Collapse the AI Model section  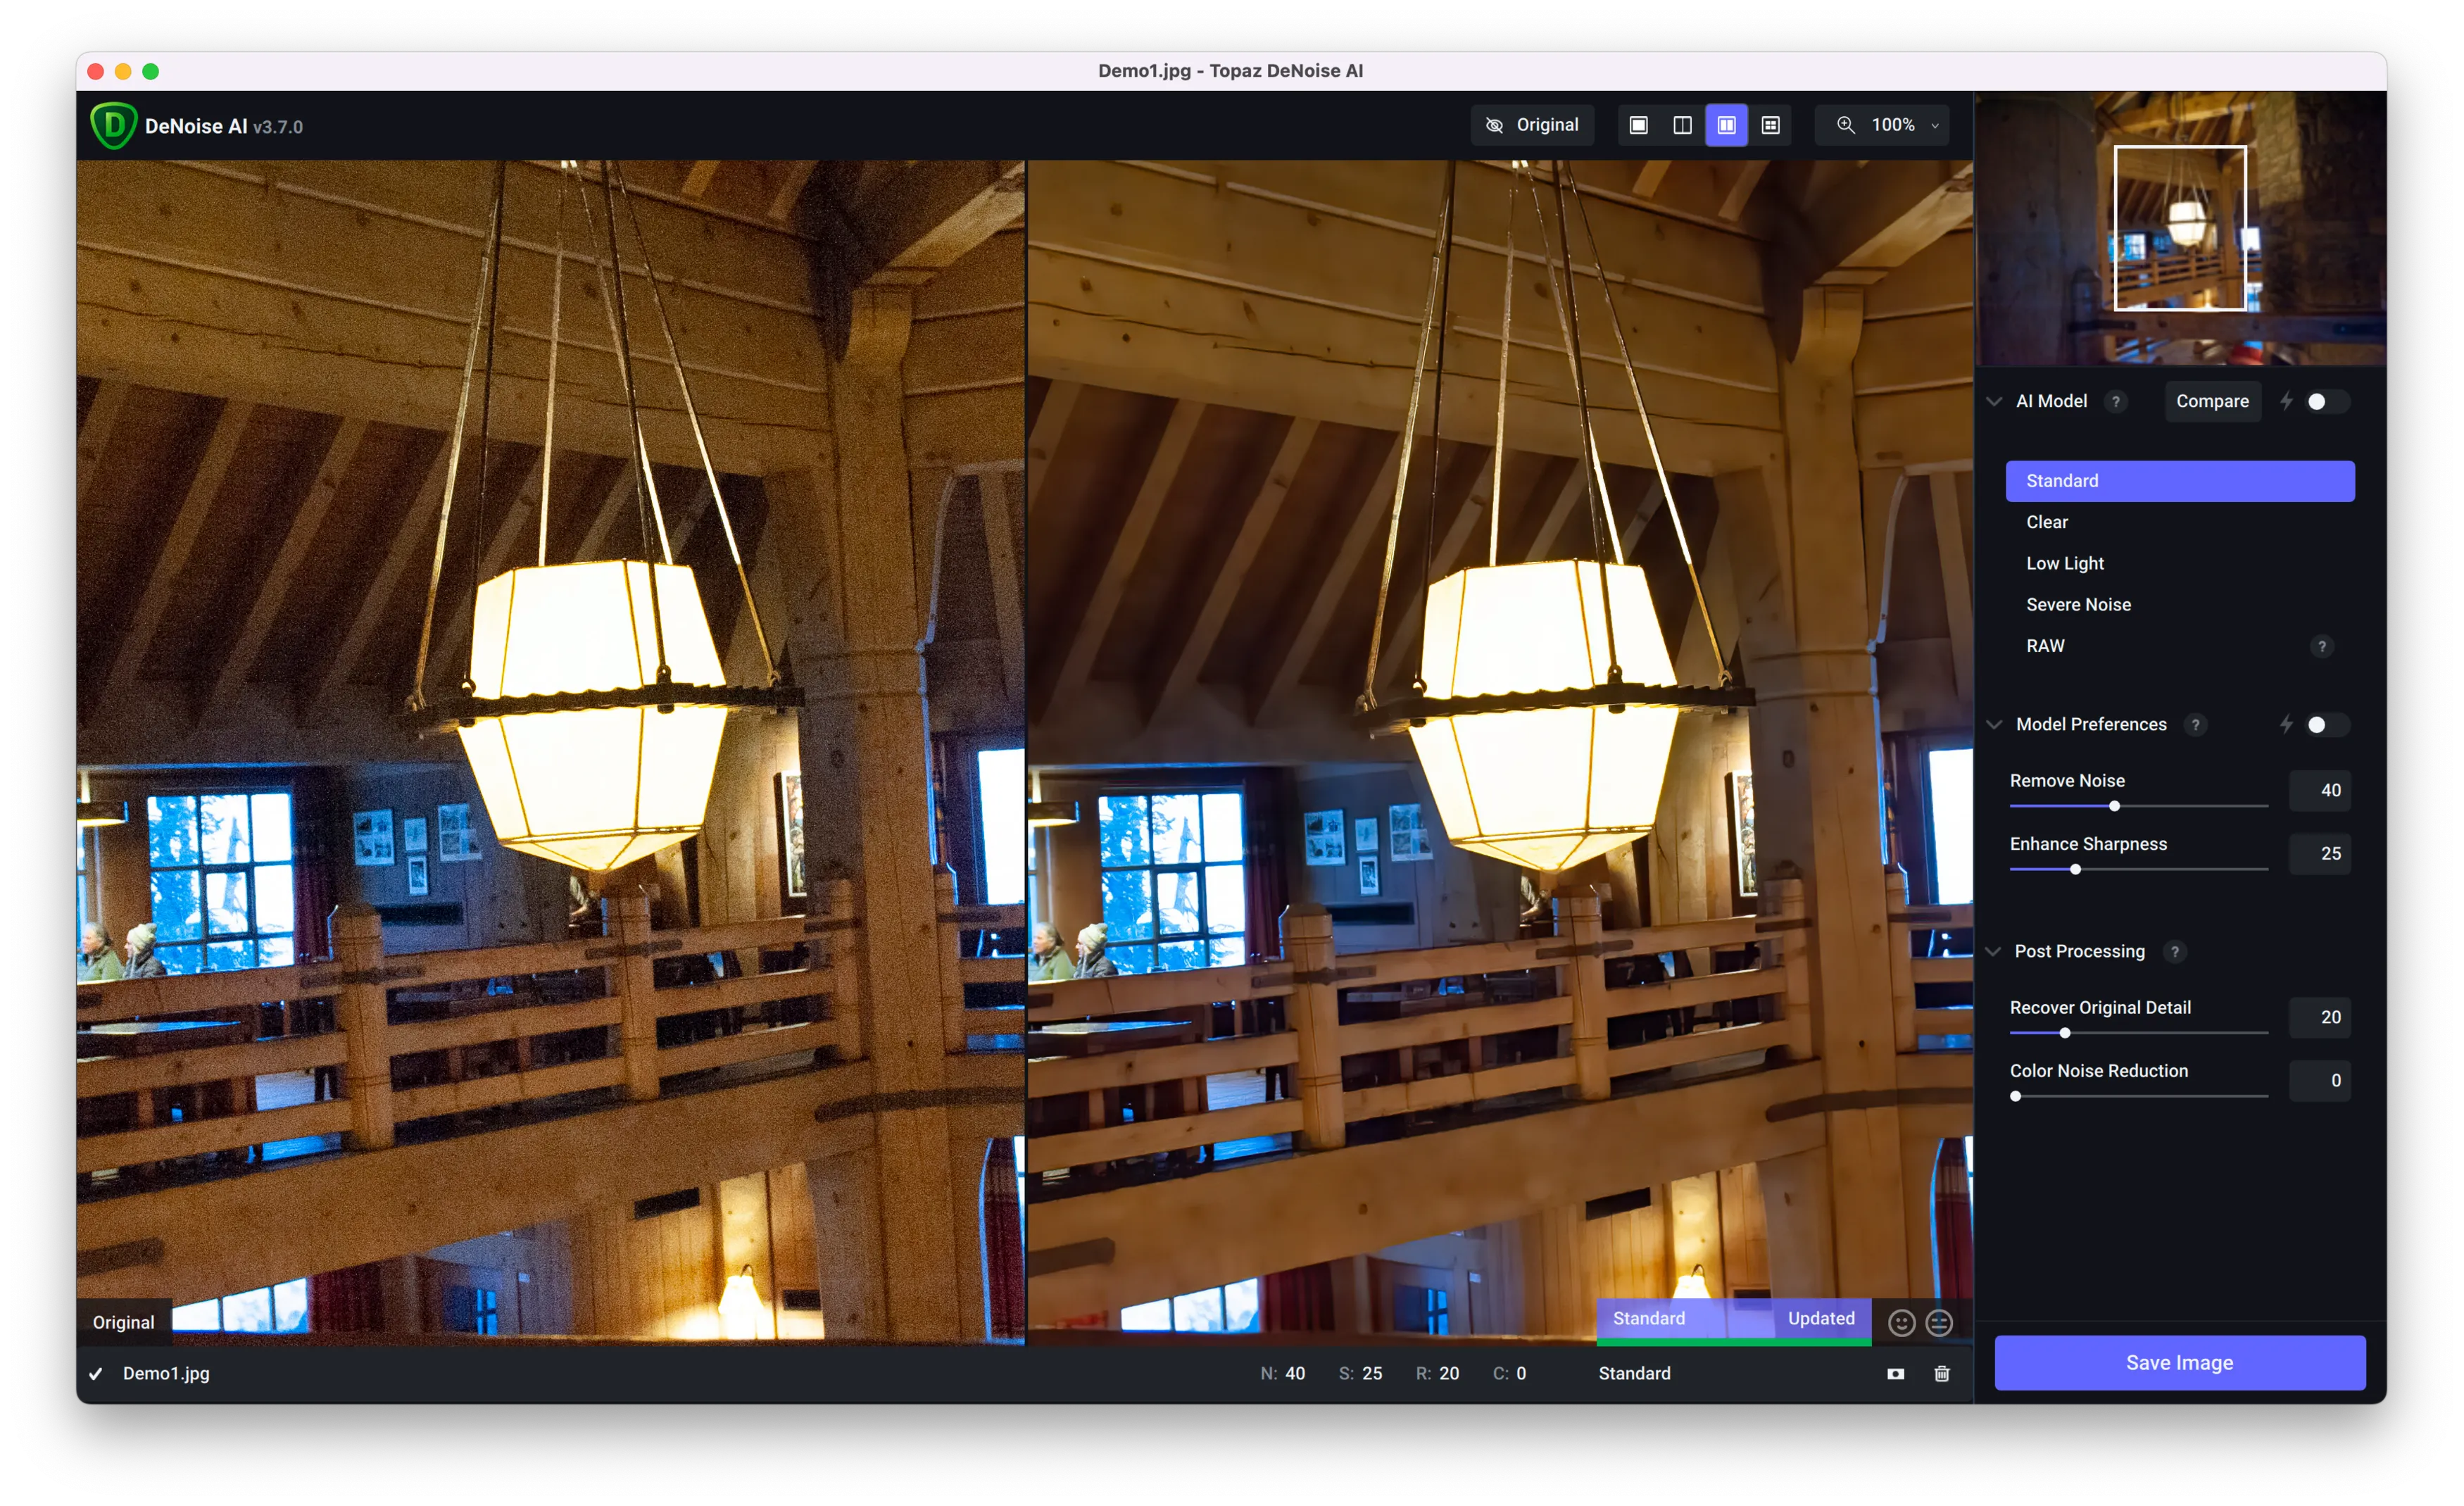[x=1994, y=401]
